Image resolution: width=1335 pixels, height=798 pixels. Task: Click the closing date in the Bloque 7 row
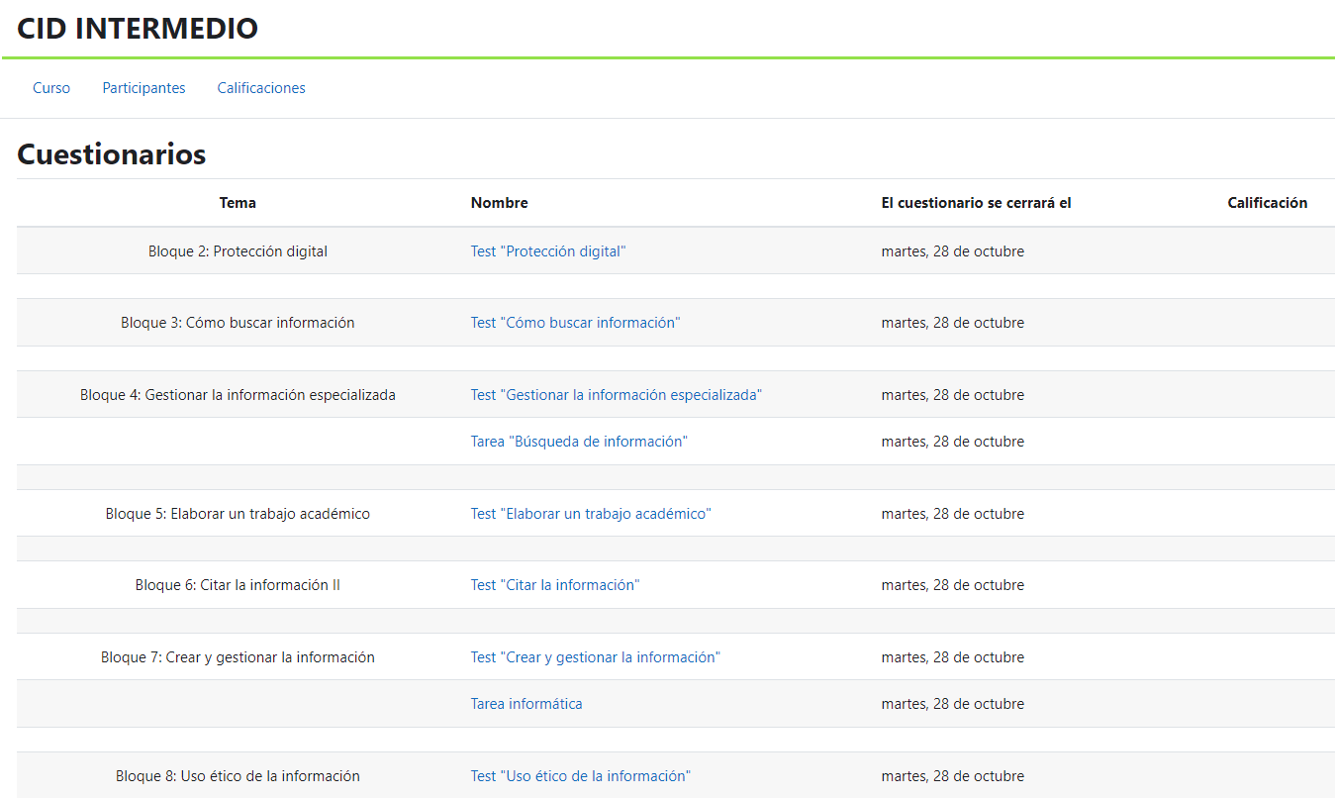(x=953, y=657)
